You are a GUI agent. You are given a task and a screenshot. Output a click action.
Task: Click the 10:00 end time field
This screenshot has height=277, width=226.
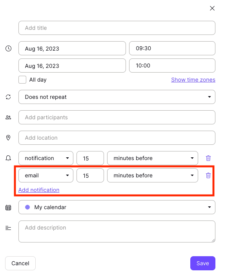(172, 66)
